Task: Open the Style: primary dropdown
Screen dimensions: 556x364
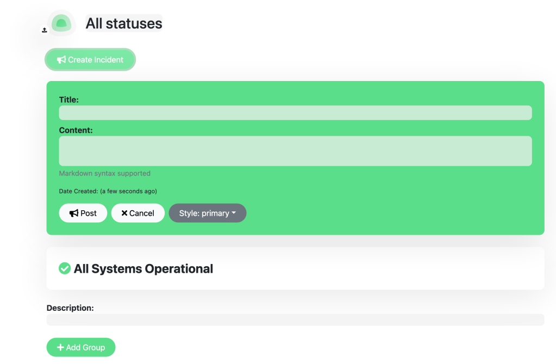Action: [207, 214]
